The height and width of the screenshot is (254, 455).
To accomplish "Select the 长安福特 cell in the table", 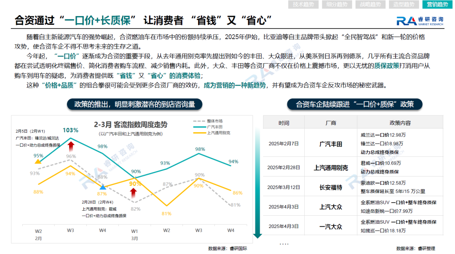I will point(331,187).
